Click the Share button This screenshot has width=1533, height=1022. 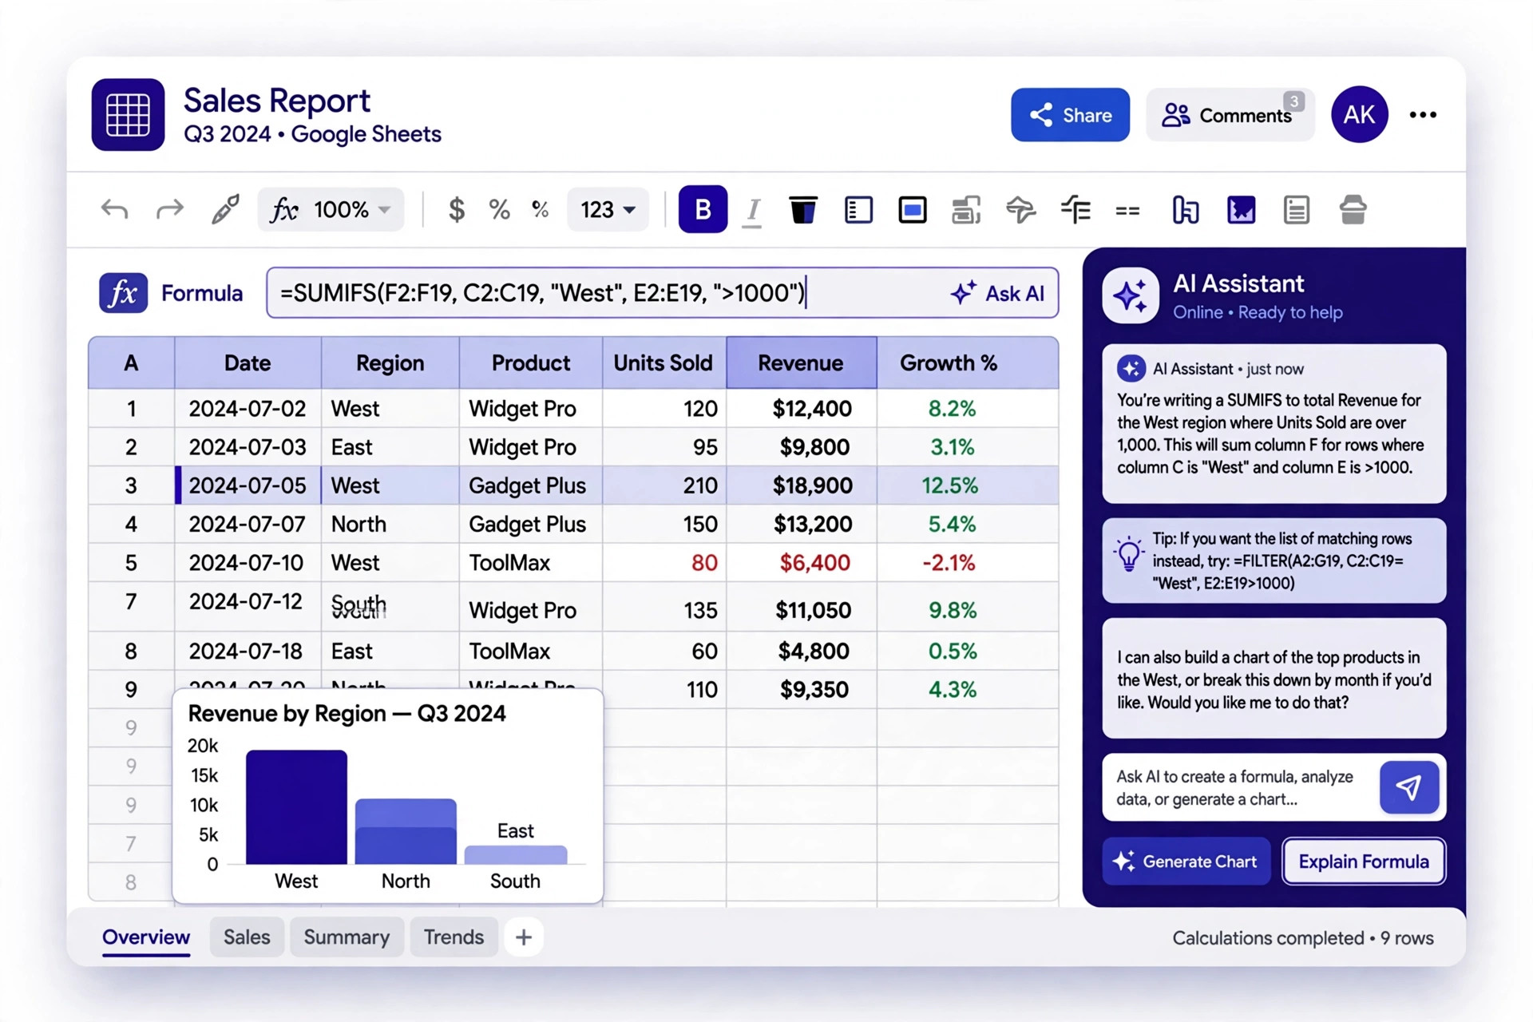(1070, 115)
